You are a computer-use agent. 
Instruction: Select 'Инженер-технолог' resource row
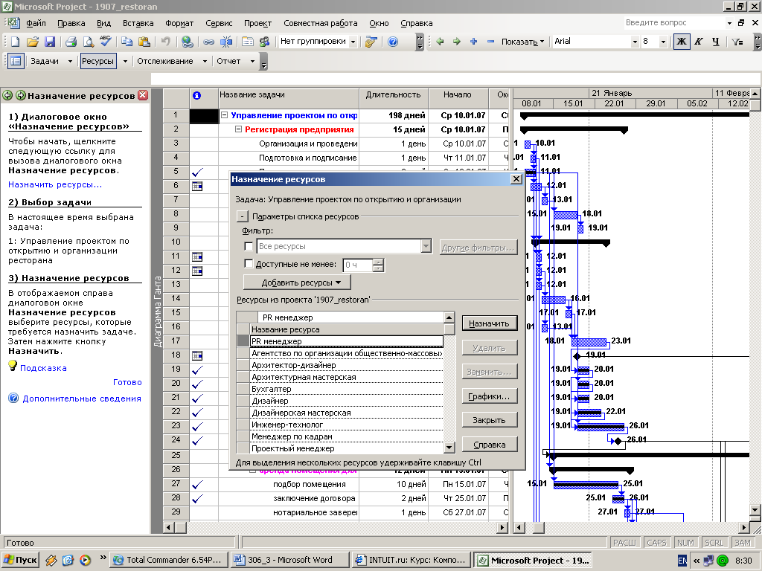(347, 425)
